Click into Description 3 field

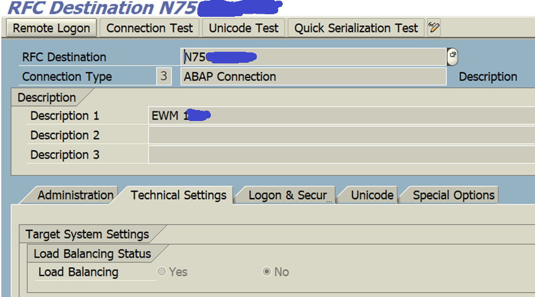coord(342,155)
